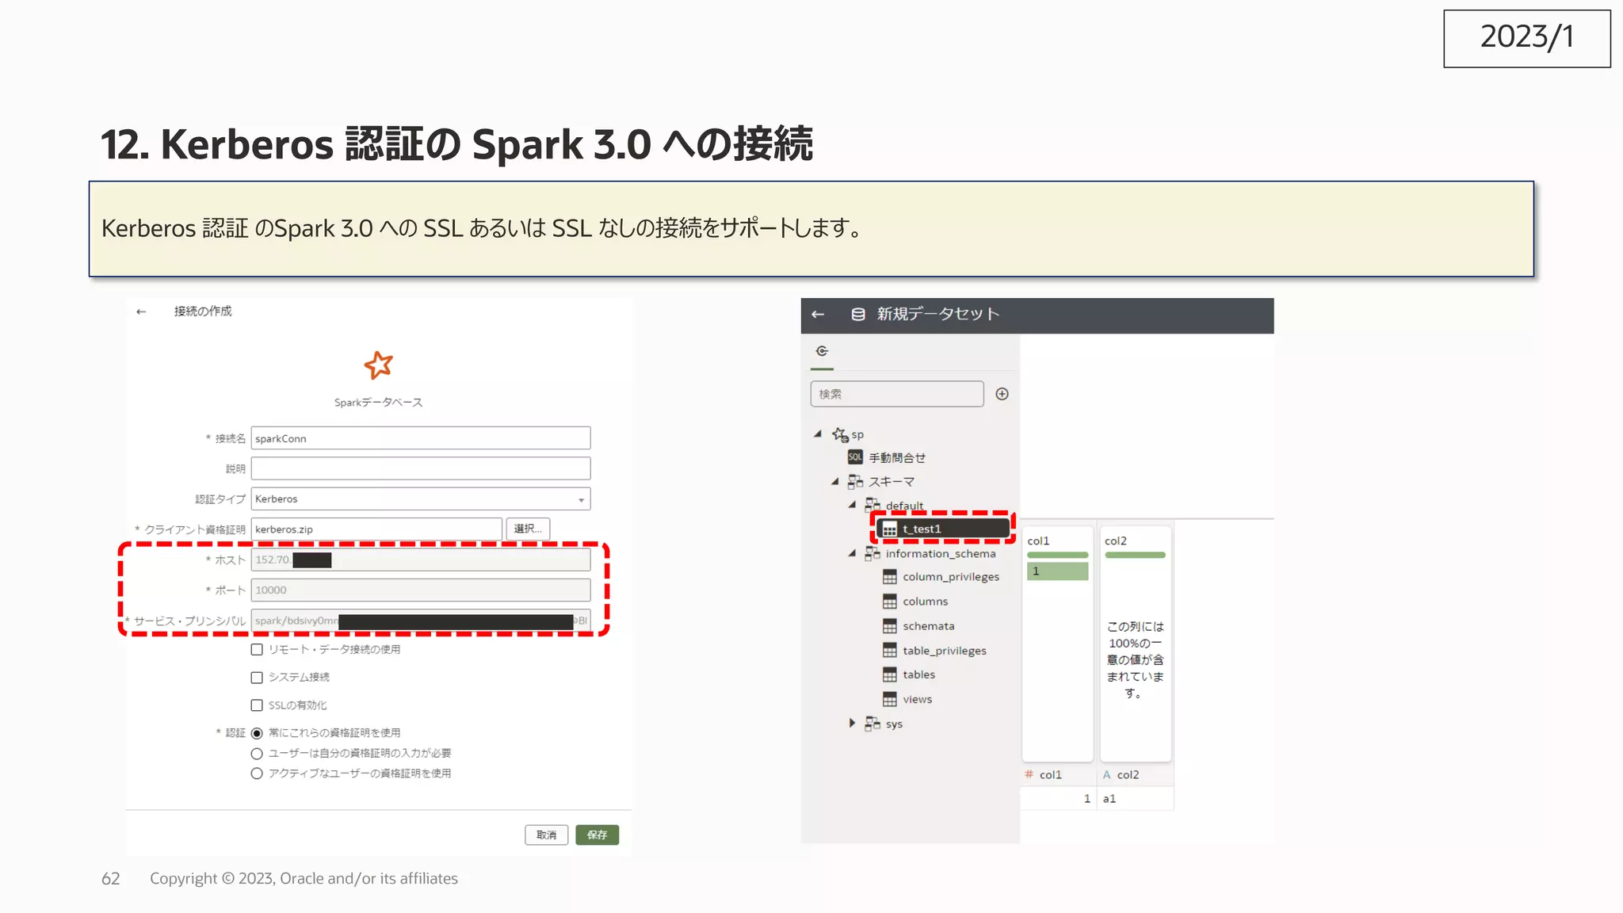Select the t_test1 table row

pos(943,529)
